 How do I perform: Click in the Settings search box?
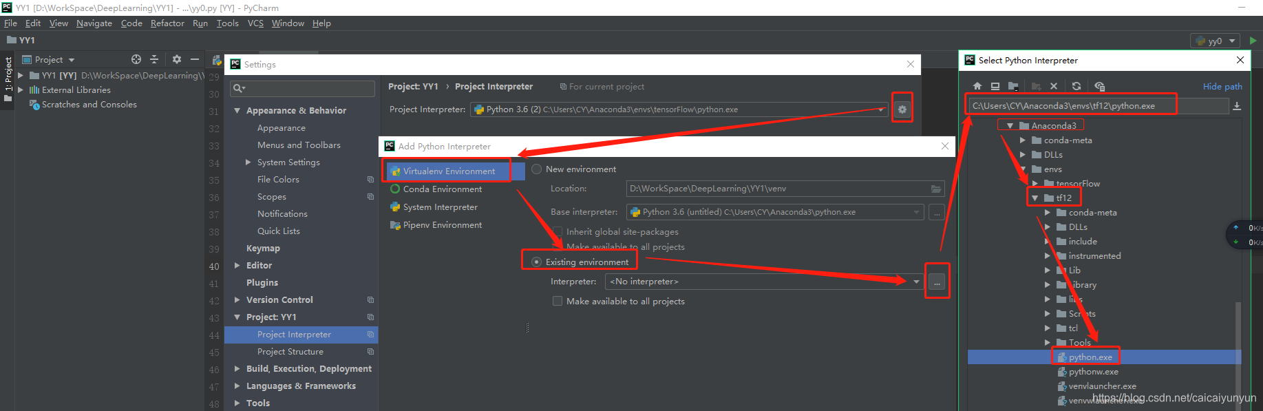[x=303, y=88]
